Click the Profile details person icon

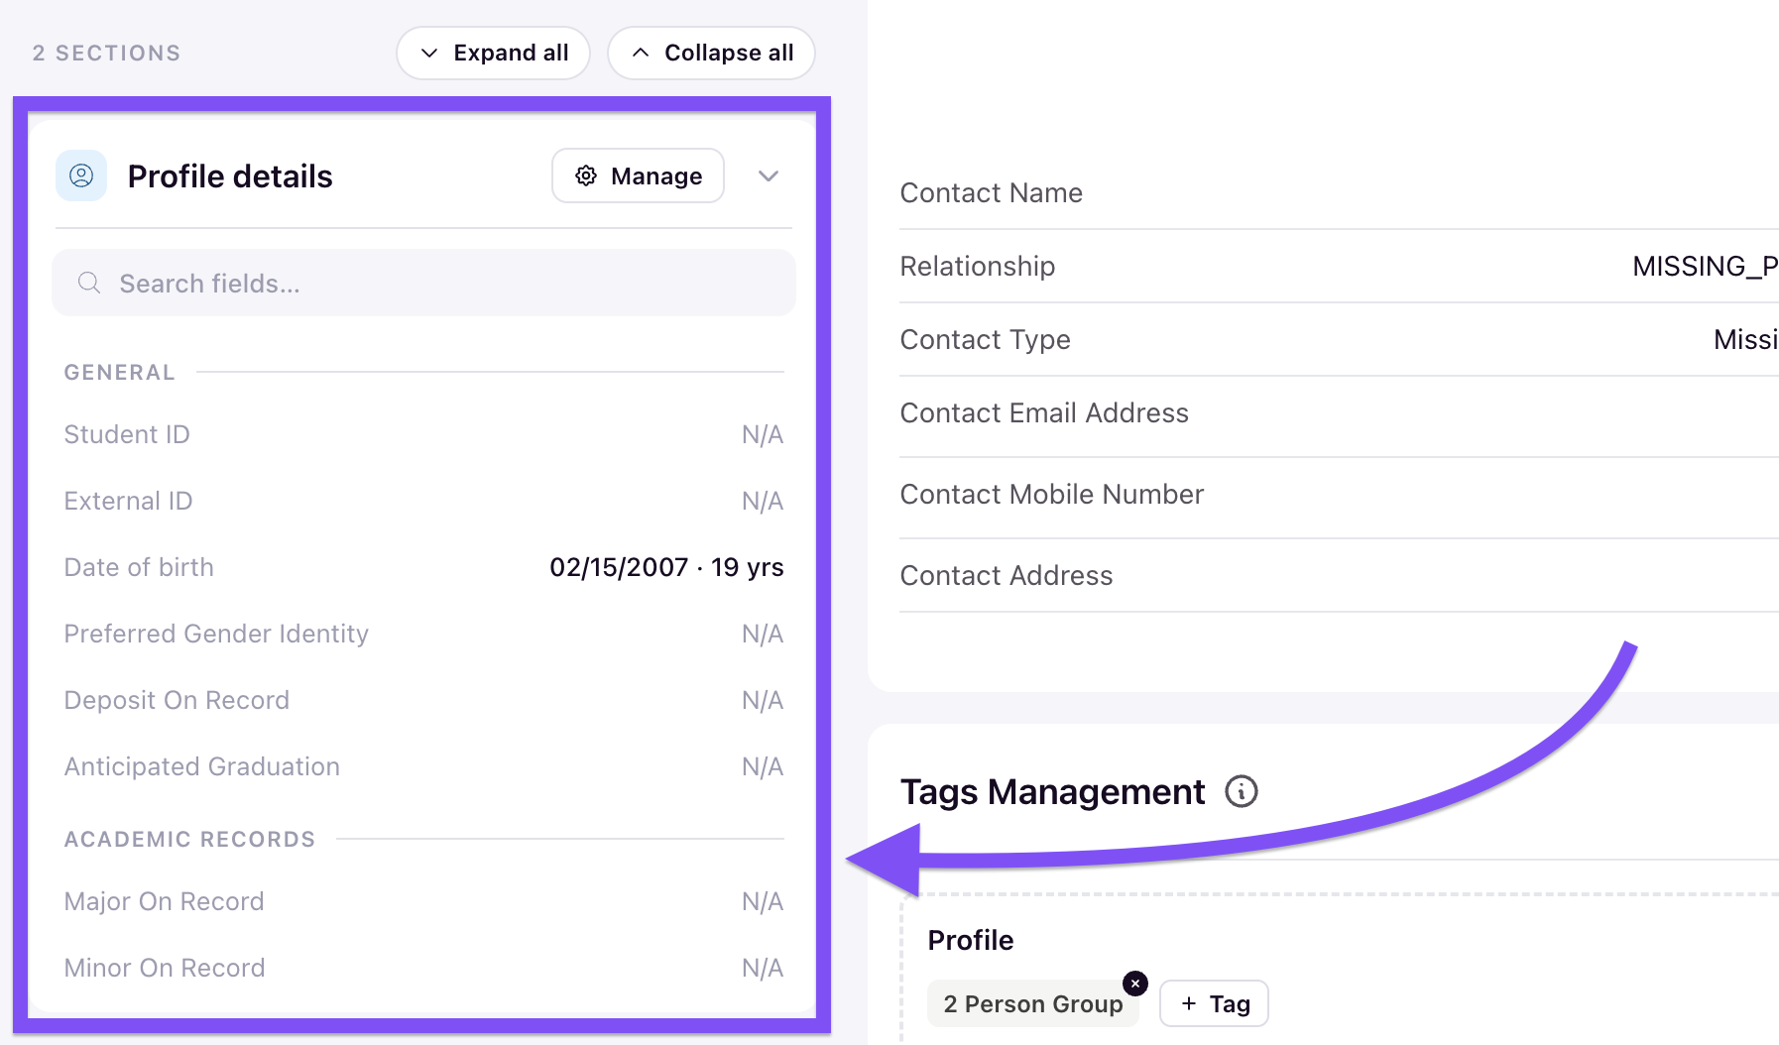click(x=81, y=175)
